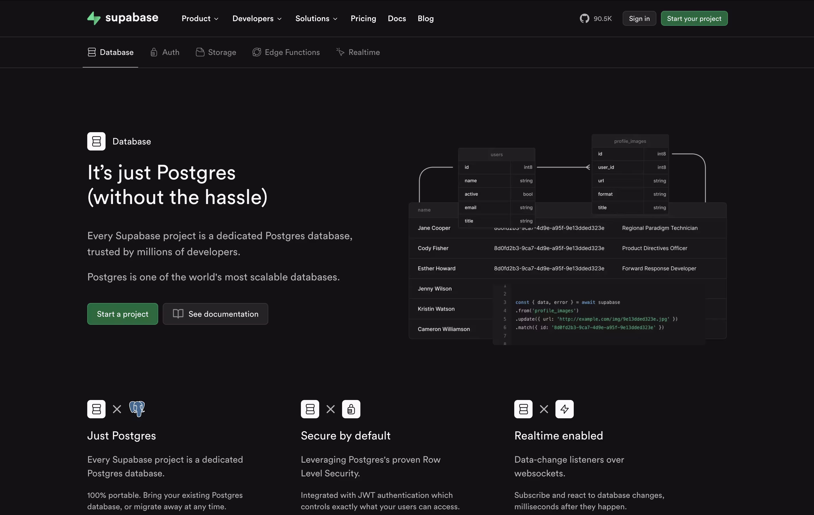This screenshot has width=814, height=515.
Task: Click user_id row in profile_images table
Action: coord(630,167)
